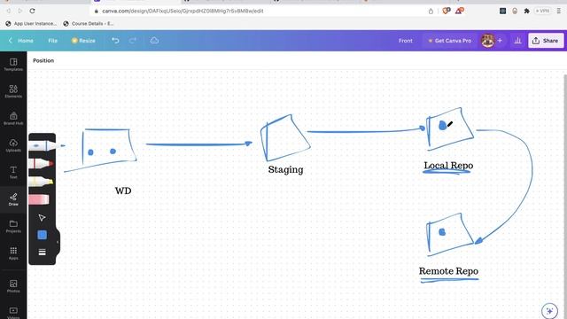Select the pink eraser tool
Screen dimensions: 567x319
click(x=39, y=199)
